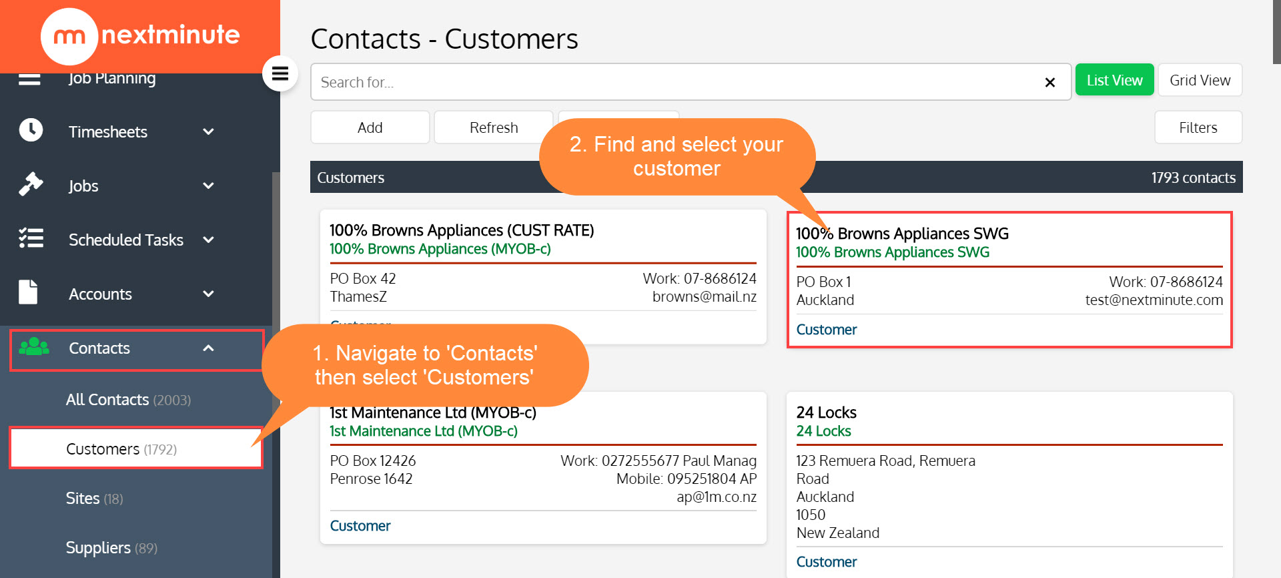Click the green 100% Browns Appliances SWG link
The image size is (1281, 578).
point(893,252)
